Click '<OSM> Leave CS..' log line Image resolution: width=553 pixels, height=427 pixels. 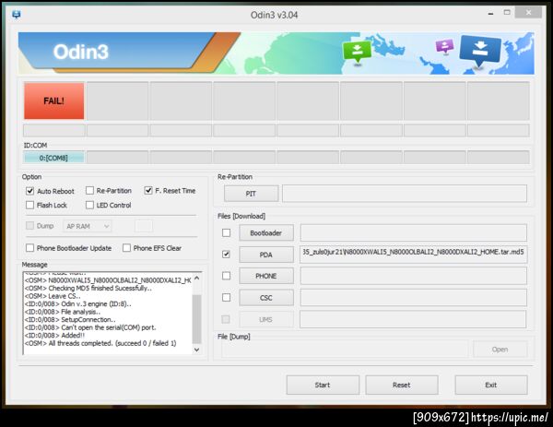coord(53,296)
